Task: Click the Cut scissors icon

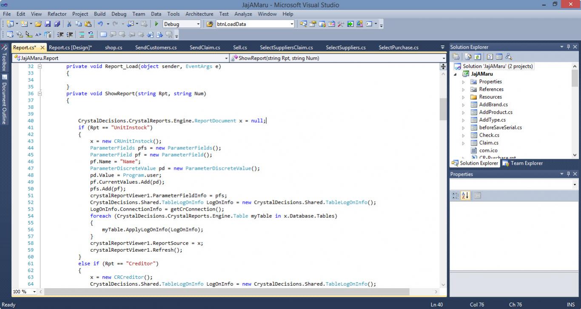Action: pos(69,24)
